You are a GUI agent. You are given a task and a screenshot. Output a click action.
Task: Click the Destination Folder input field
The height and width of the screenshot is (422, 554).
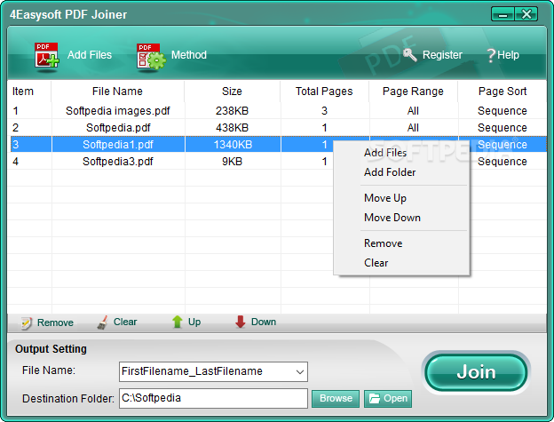[213, 398]
